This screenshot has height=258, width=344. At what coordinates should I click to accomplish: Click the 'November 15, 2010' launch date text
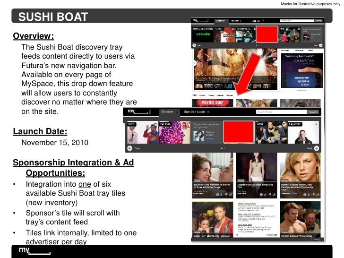pos(55,143)
